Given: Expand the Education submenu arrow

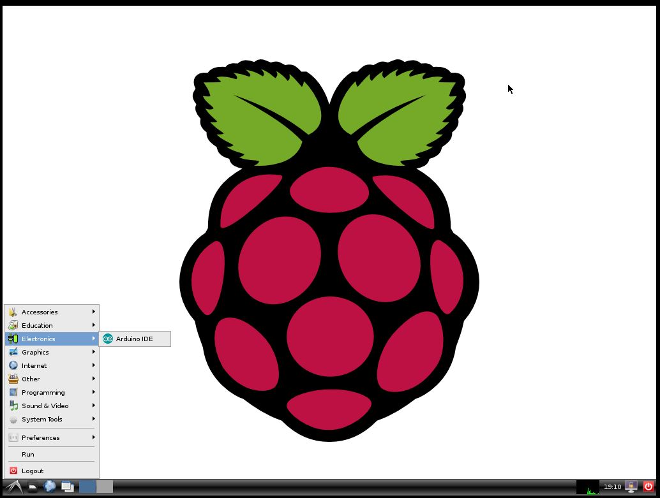Looking at the screenshot, I should pos(93,325).
